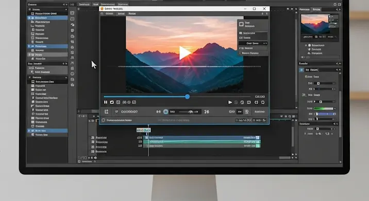Image resolution: width=369 pixels, height=201 pixels.
Task: Click the time readout ending the seek bar
Action: coord(260,97)
